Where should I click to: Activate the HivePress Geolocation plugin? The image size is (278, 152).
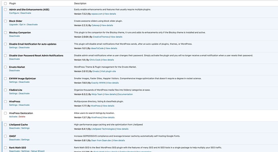(x=13, y=117)
